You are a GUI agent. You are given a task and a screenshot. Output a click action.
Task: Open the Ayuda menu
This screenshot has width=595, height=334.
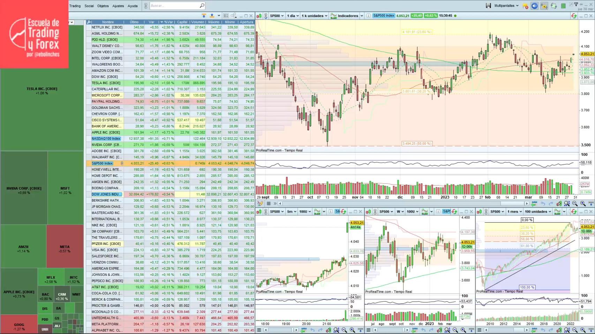coord(133,6)
